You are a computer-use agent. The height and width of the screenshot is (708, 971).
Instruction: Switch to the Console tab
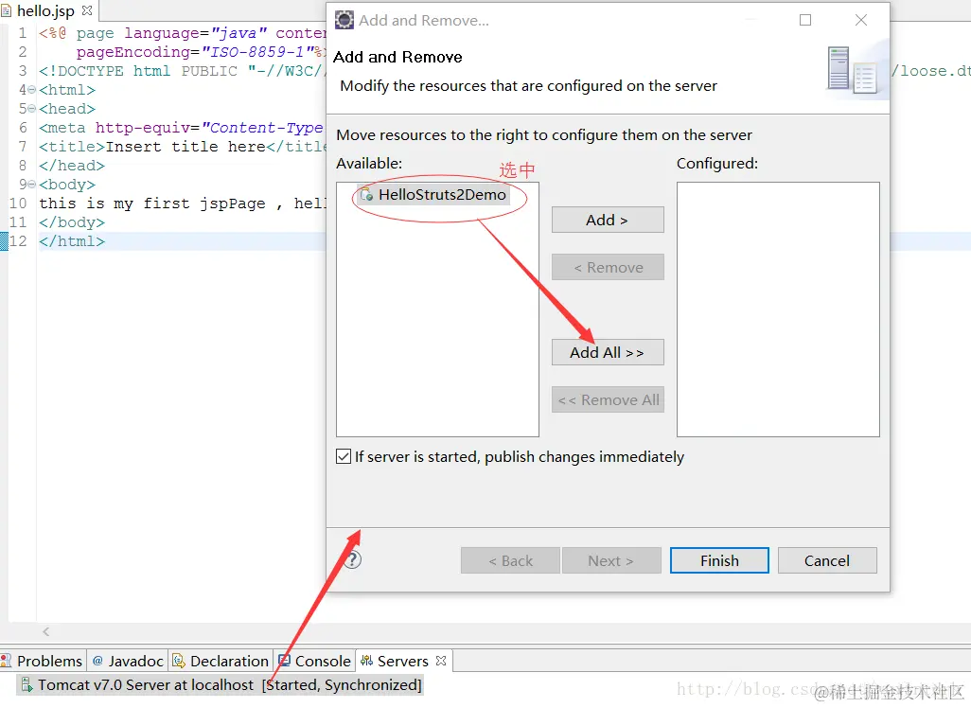click(314, 661)
